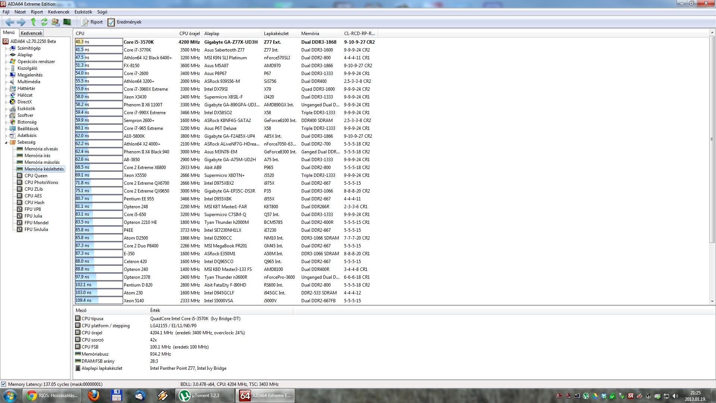Screen dimensions: 716x403
Task: Click the Eredmények results button
Action: click(125, 22)
